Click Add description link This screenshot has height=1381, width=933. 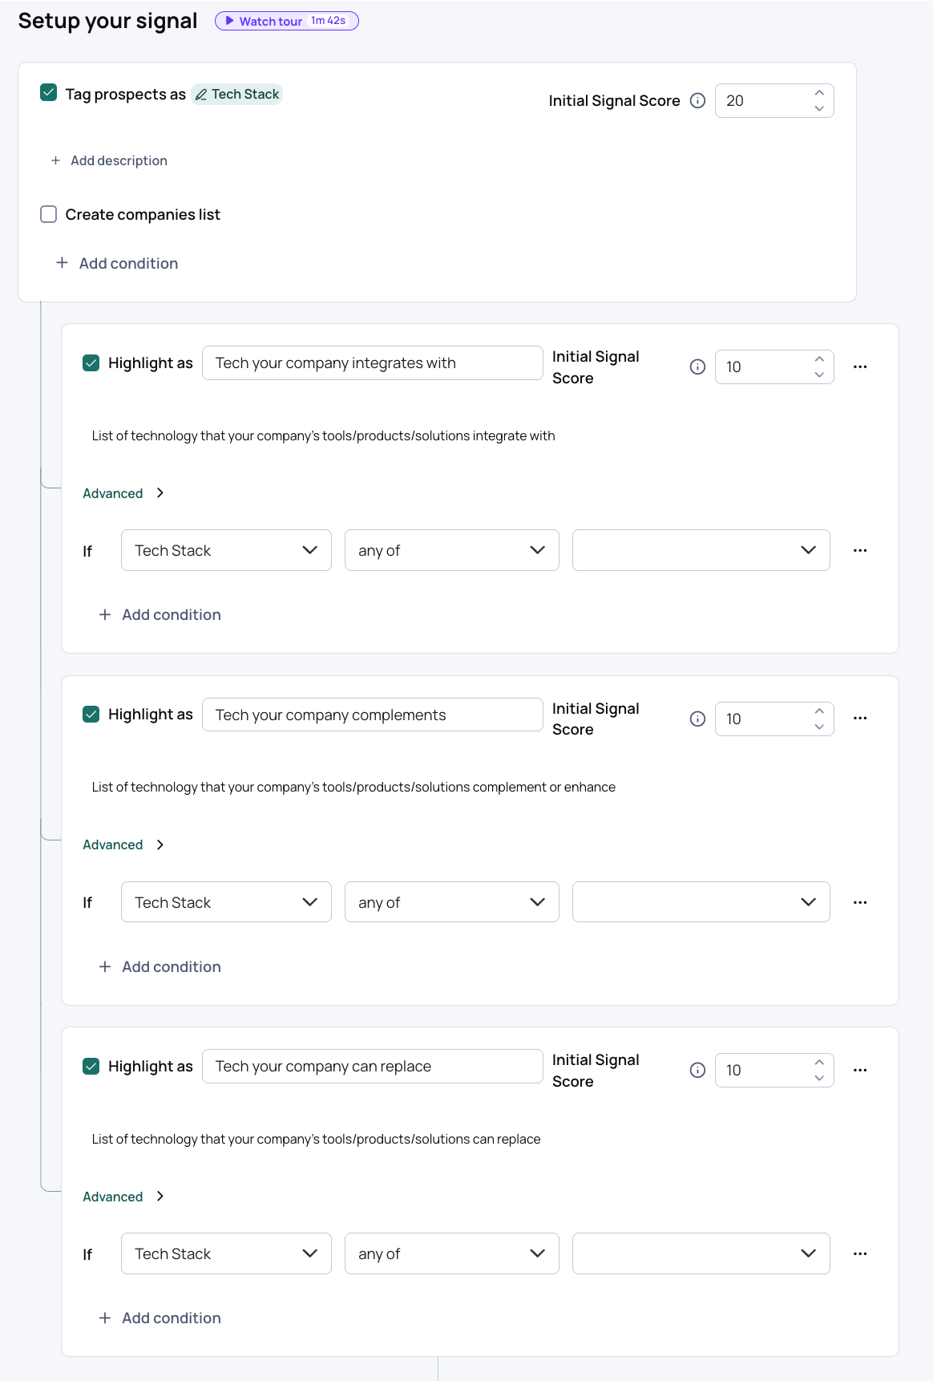click(109, 160)
